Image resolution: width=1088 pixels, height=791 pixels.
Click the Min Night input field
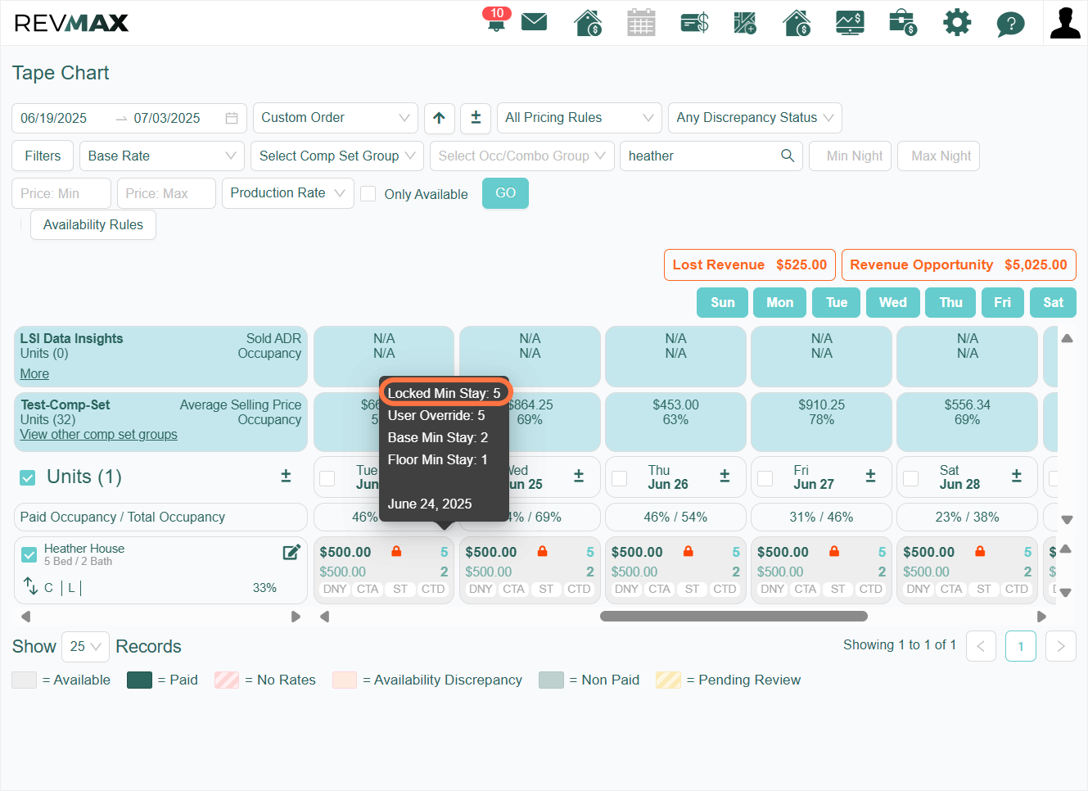(x=850, y=156)
